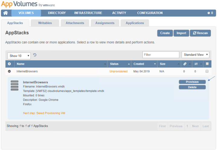
Task: Click the bold InternetBrowsers detail heading
Action: pos(35,82)
